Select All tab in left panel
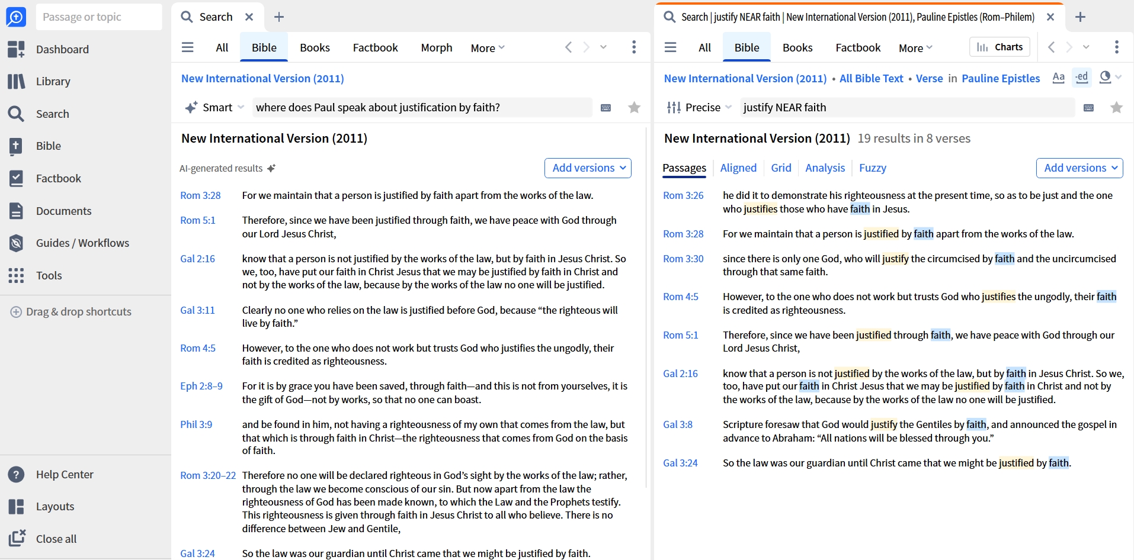 (x=222, y=48)
